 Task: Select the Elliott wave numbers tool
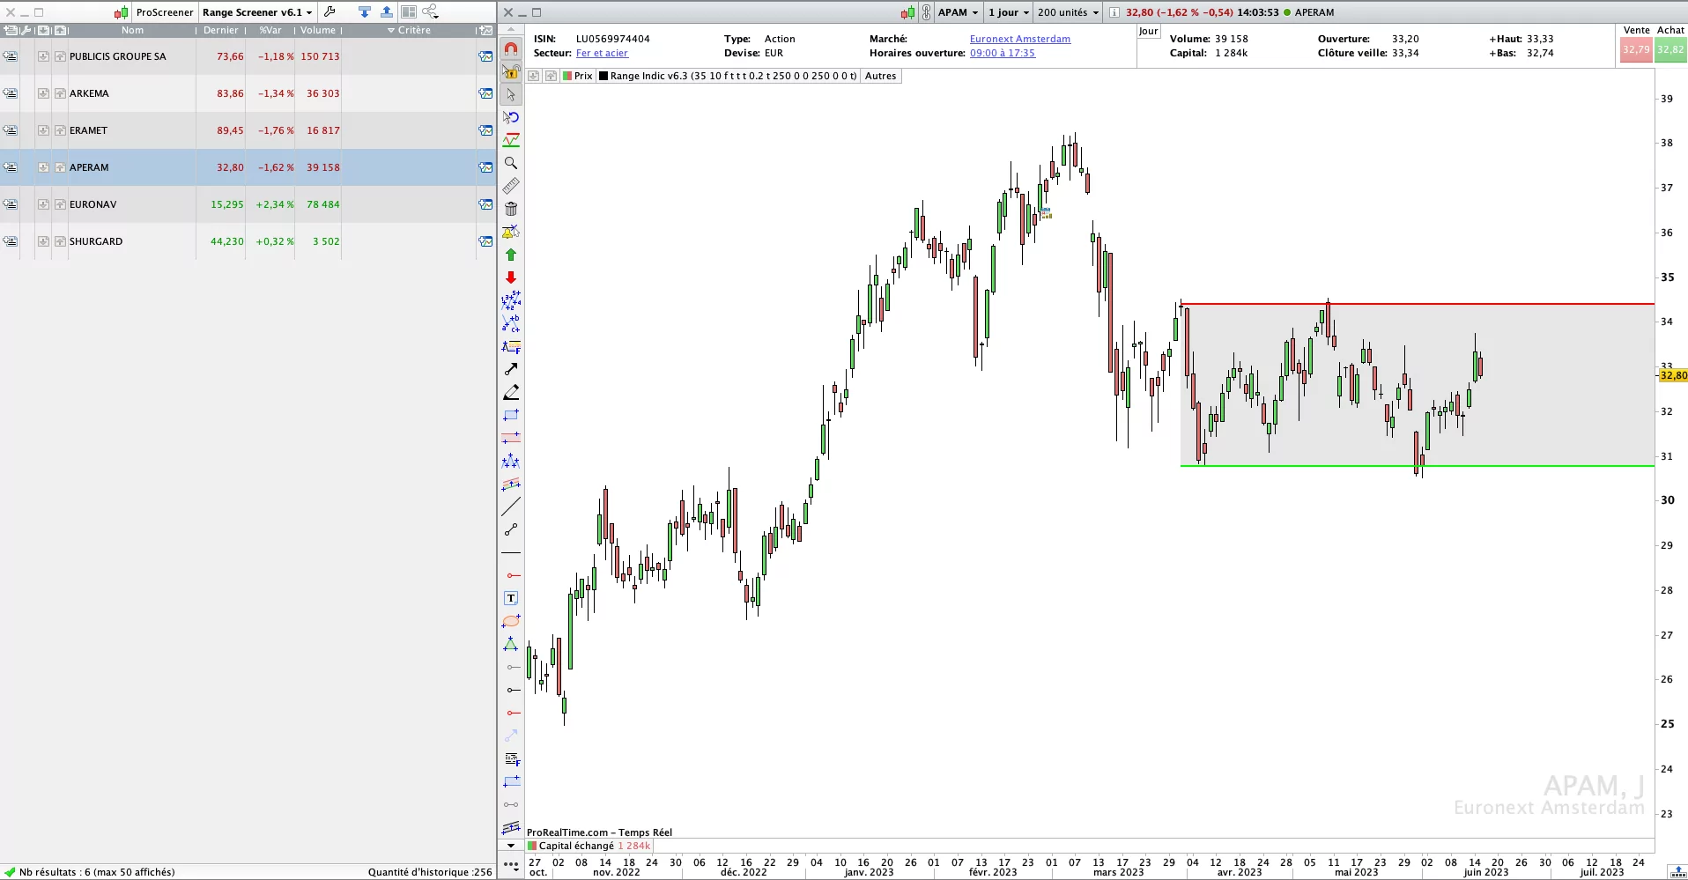(x=511, y=300)
